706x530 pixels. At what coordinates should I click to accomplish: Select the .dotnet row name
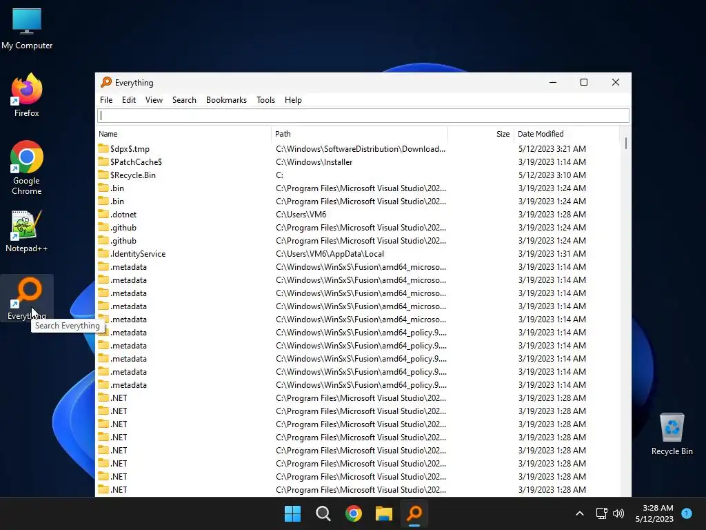123,215
